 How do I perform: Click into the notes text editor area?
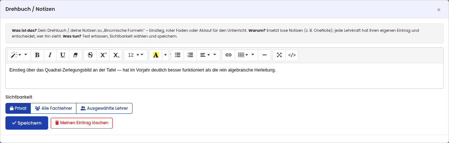pyautogui.click(x=224, y=76)
